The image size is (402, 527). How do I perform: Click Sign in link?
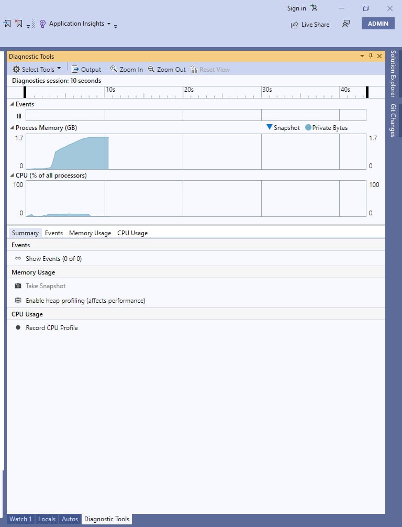click(x=296, y=8)
